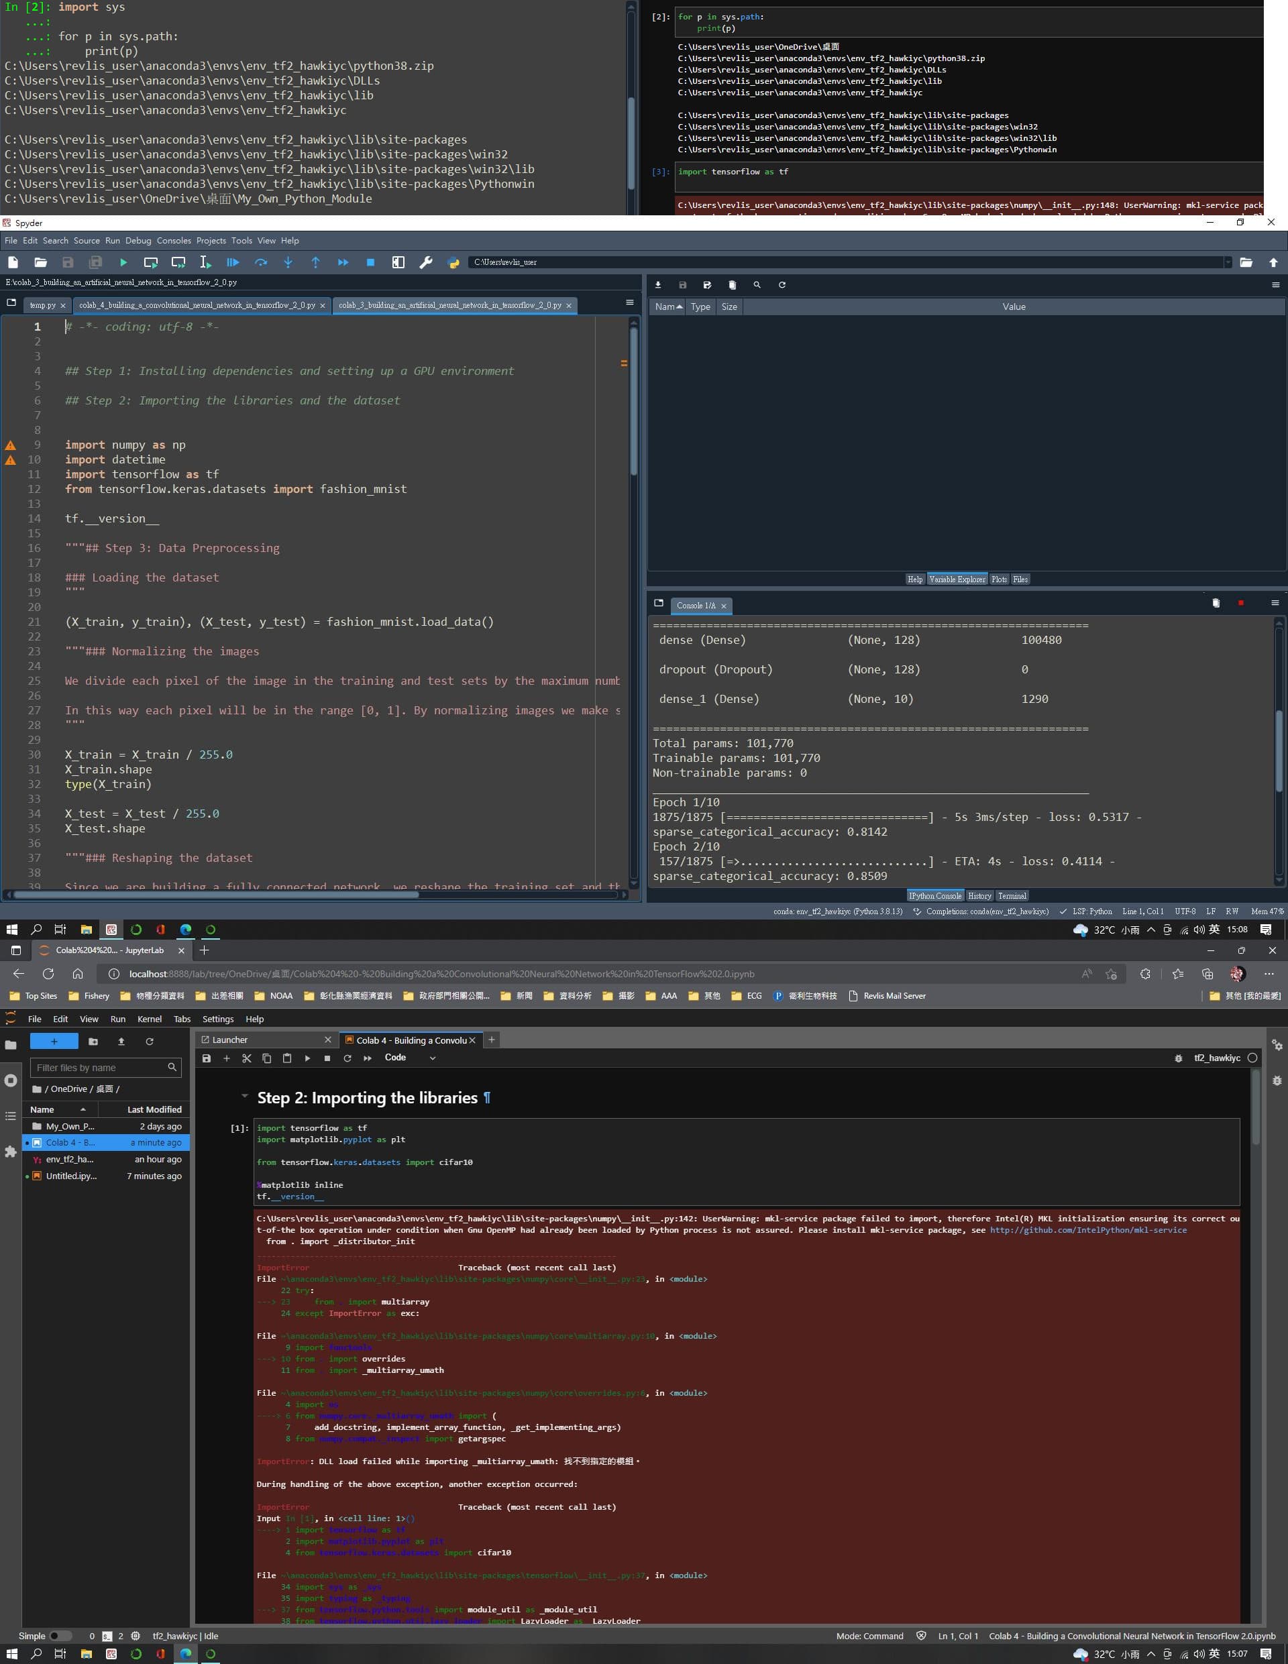Sort Variable Explorer by Name column
Viewport: 1288px width, 1664px height.
point(669,307)
